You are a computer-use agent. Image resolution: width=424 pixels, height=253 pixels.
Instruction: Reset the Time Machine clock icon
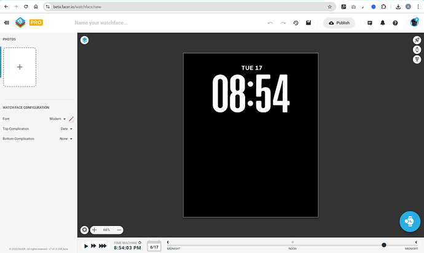(x=140, y=243)
